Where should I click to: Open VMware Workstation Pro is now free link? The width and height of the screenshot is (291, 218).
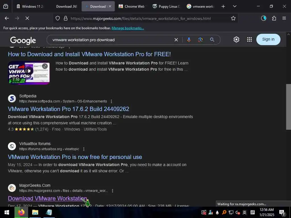pos(75,157)
